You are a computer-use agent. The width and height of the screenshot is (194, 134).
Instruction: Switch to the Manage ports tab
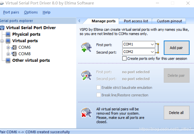(103, 21)
